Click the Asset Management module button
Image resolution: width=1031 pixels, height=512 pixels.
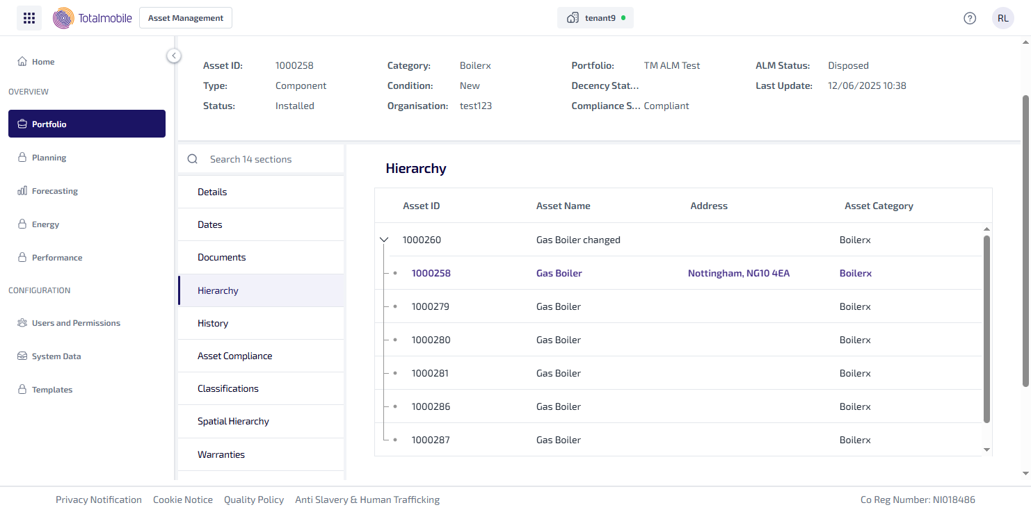[186, 18]
